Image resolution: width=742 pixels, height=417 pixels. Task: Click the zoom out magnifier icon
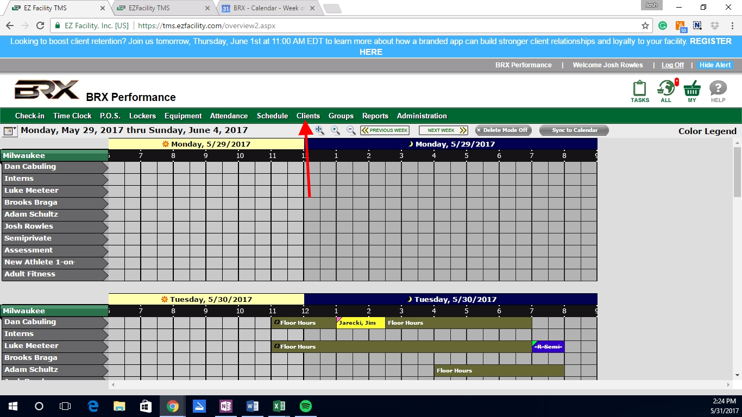point(351,130)
